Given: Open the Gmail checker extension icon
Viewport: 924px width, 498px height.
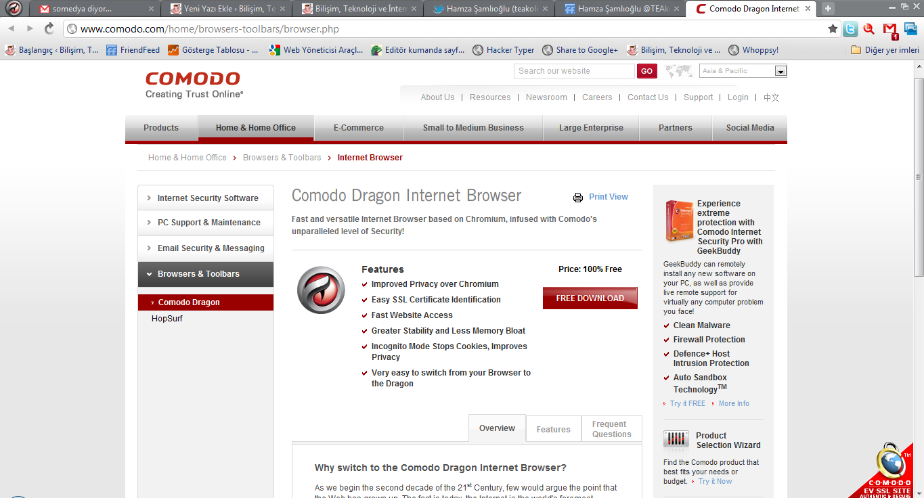Looking at the screenshot, I should [x=891, y=29].
